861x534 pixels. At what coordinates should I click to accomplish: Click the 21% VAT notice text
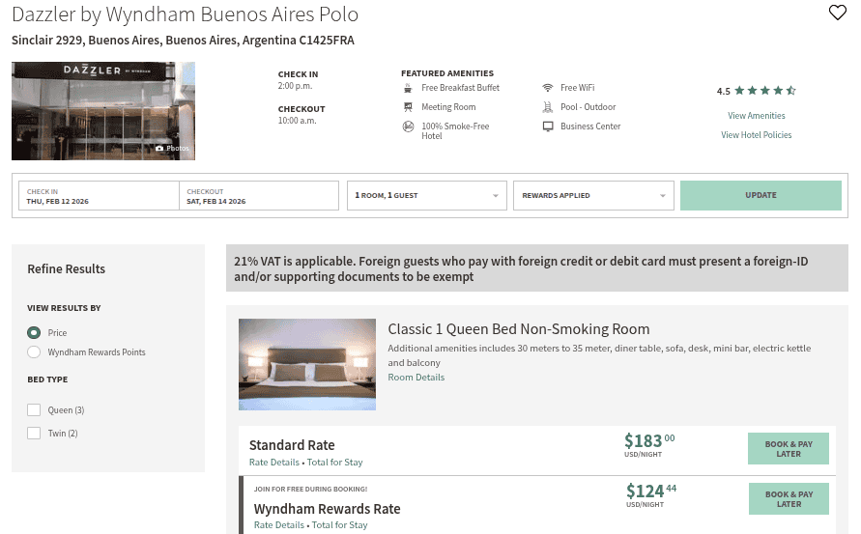(x=521, y=268)
